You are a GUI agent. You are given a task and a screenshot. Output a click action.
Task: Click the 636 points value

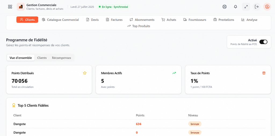tap(139, 124)
